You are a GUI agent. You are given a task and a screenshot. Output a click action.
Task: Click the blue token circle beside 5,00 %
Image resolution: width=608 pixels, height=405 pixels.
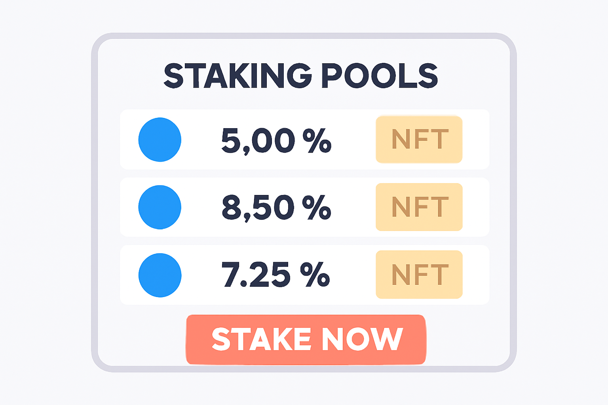click(160, 140)
